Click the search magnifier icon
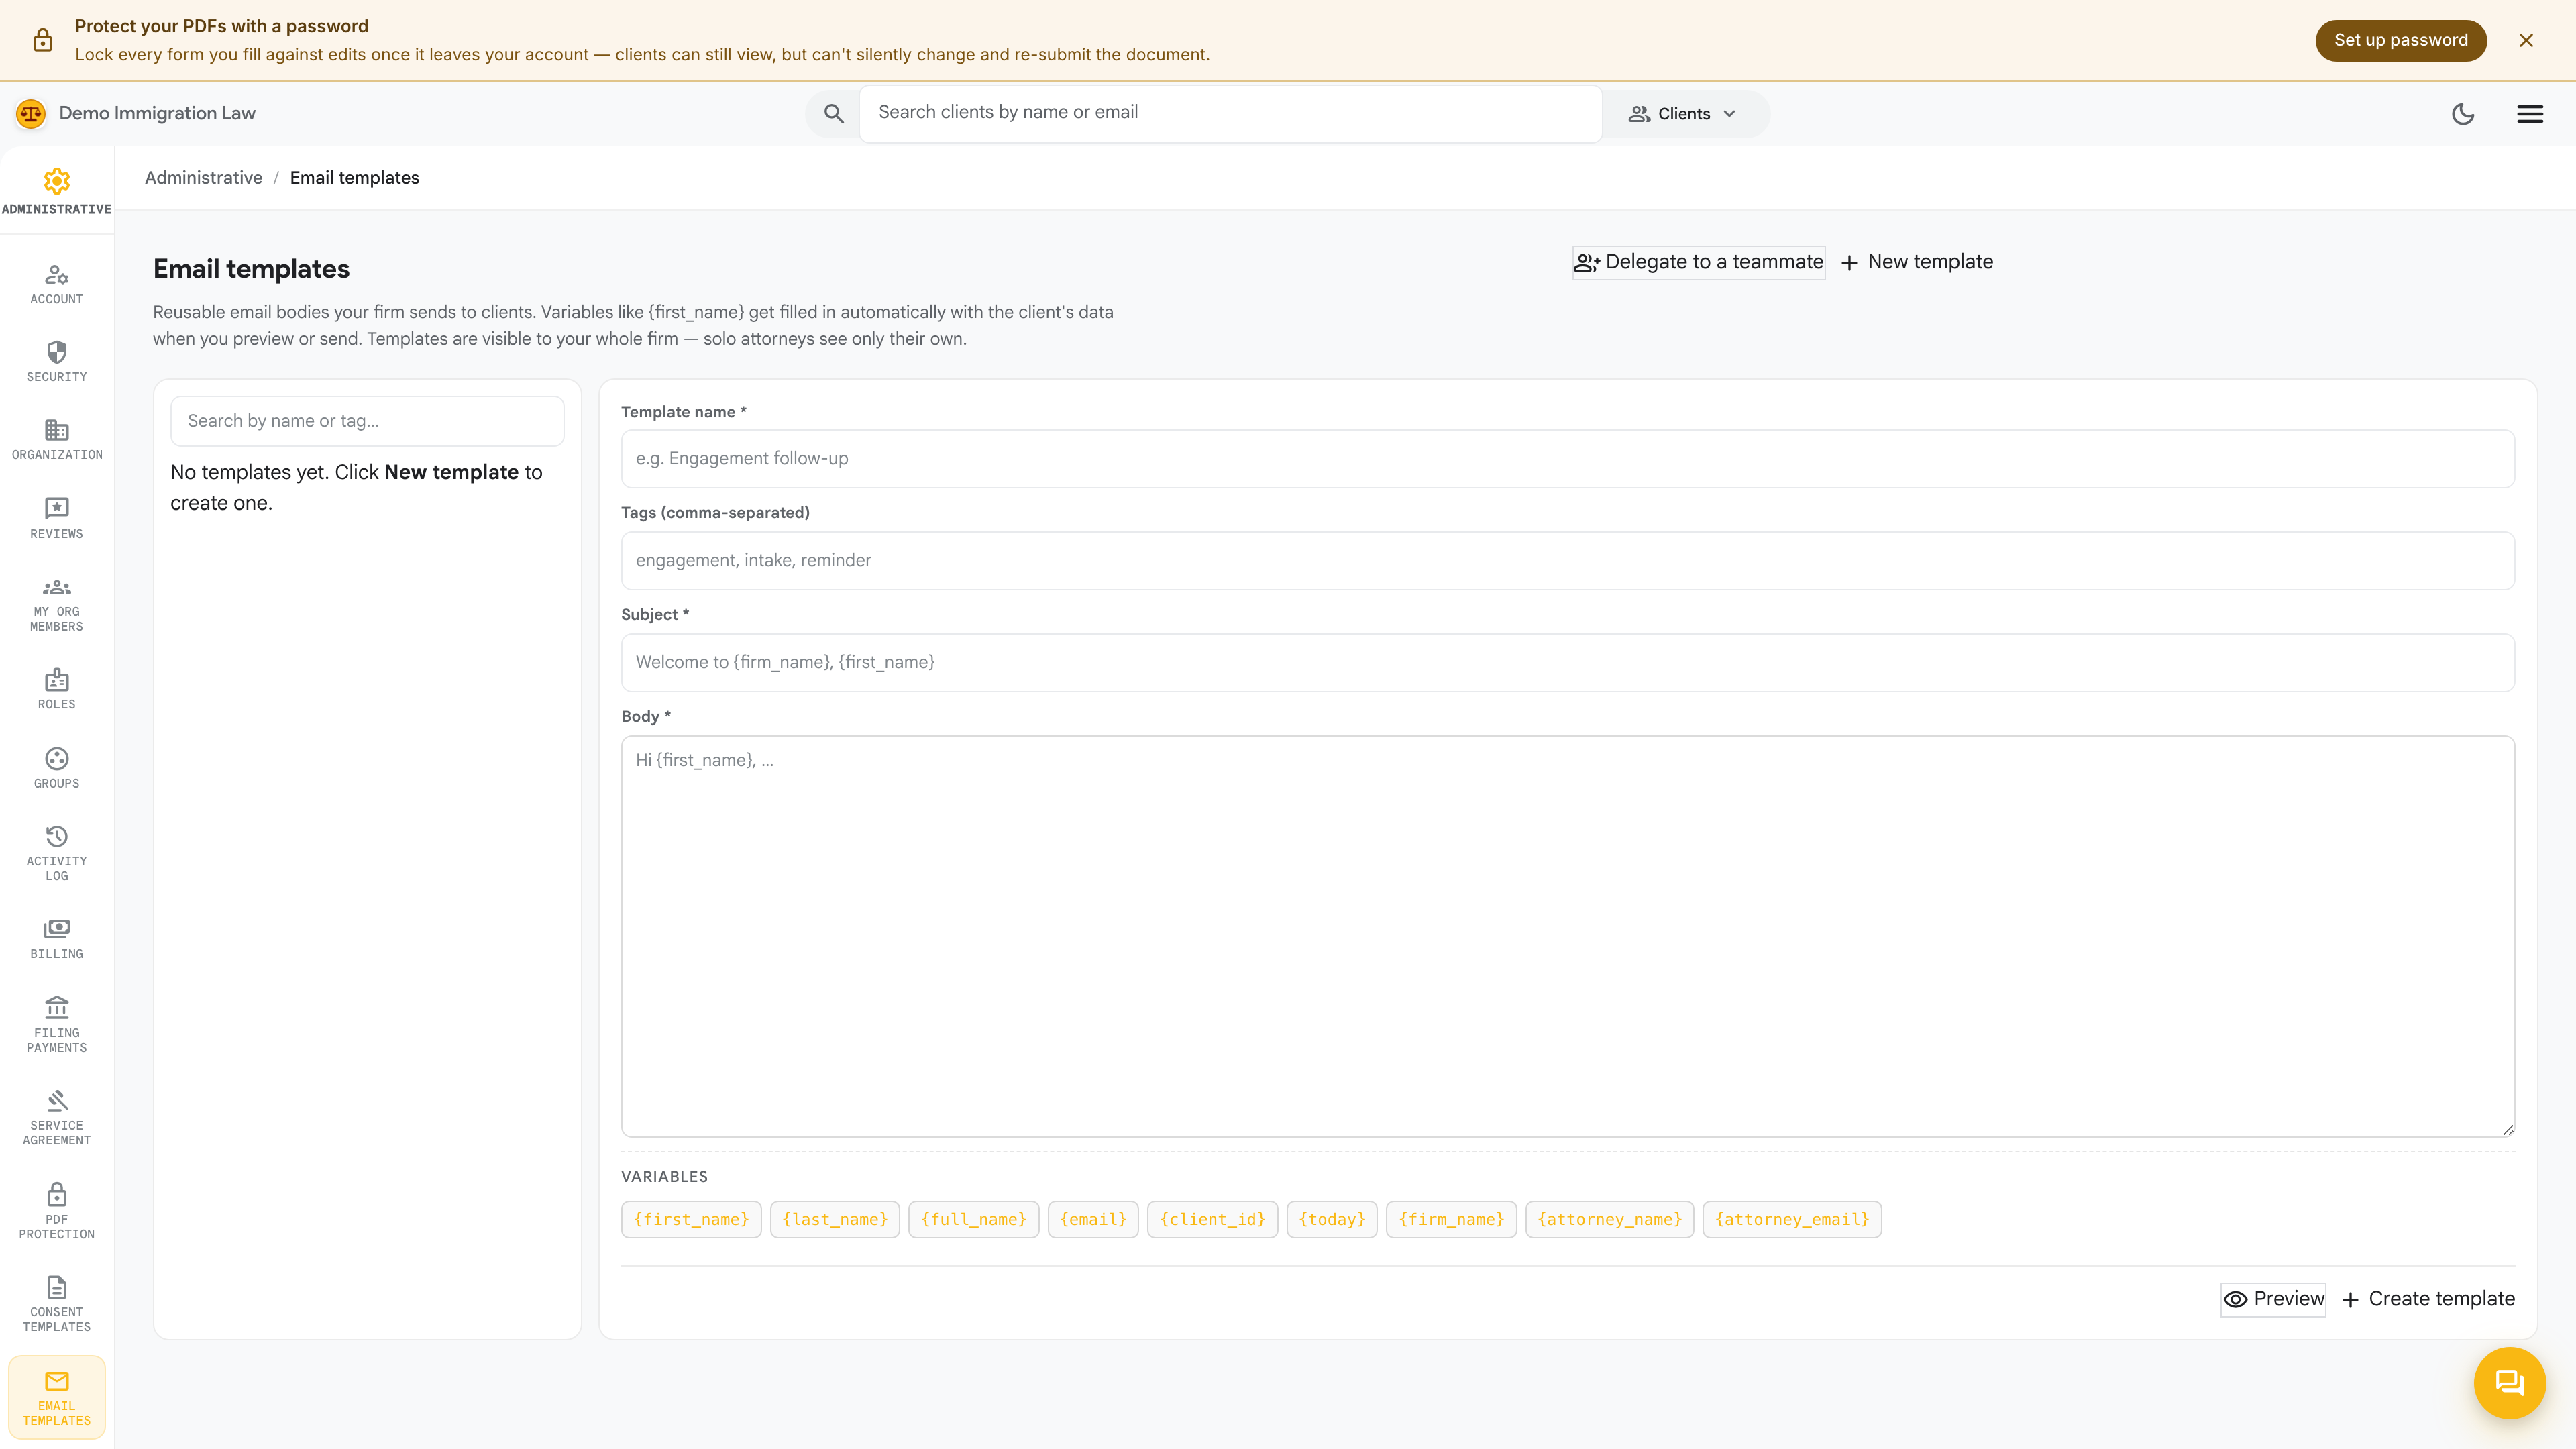The width and height of the screenshot is (2576, 1449). [833, 113]
